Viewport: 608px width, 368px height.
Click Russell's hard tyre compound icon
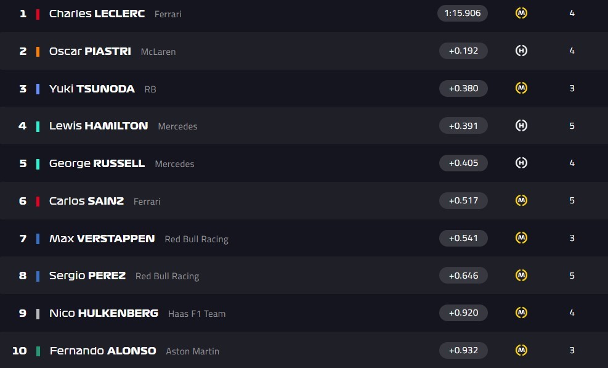coord(521,163)
